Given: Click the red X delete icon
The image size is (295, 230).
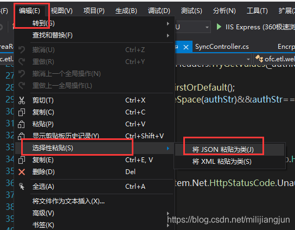Looking at the screenshot, I should pos(22,172).
